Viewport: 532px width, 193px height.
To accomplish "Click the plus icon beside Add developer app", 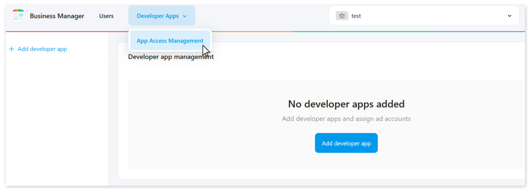I will tap(11, 49).
